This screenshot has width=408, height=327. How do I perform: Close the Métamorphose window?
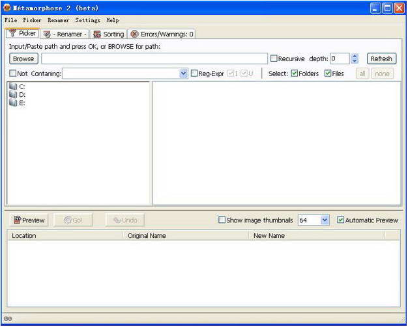pyautogui.click(x=399, y=8)
